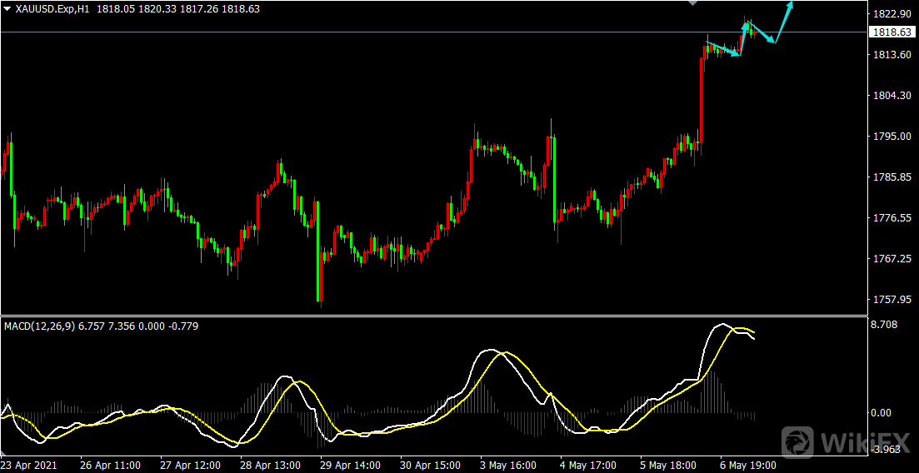The height and width of the screenshot is (473, 919).
Task: Click the 1757.95 price axis label
Action: pyautogui.click(x=890, y=300)
